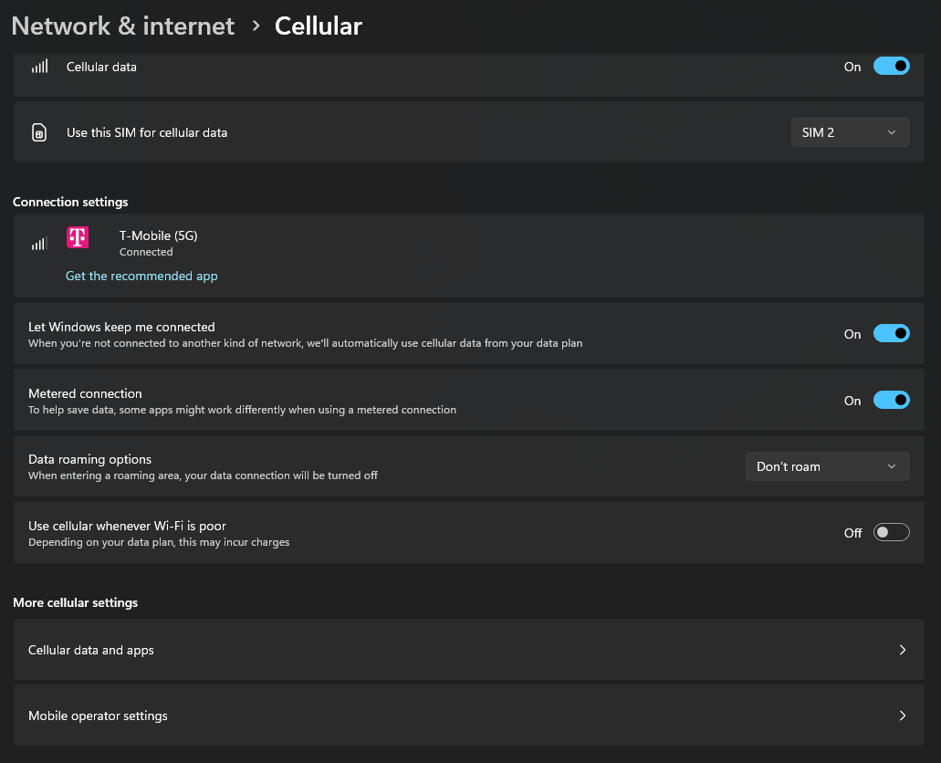
Task: Click the T-Mobile magenta logo
Action: click(78, 237)
